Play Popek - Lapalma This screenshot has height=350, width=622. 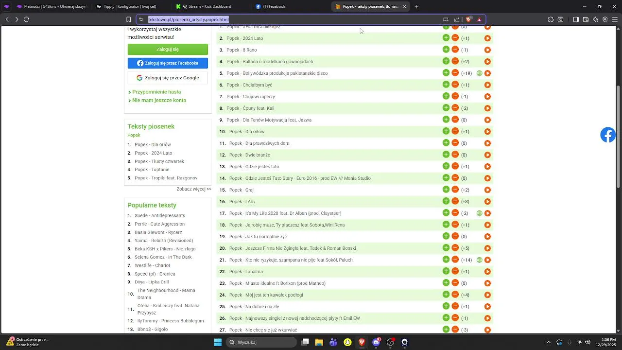click(487, 272)
